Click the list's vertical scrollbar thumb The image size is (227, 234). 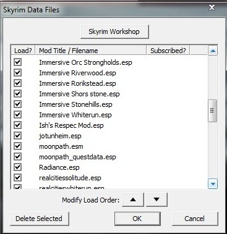tap(213, 111)
